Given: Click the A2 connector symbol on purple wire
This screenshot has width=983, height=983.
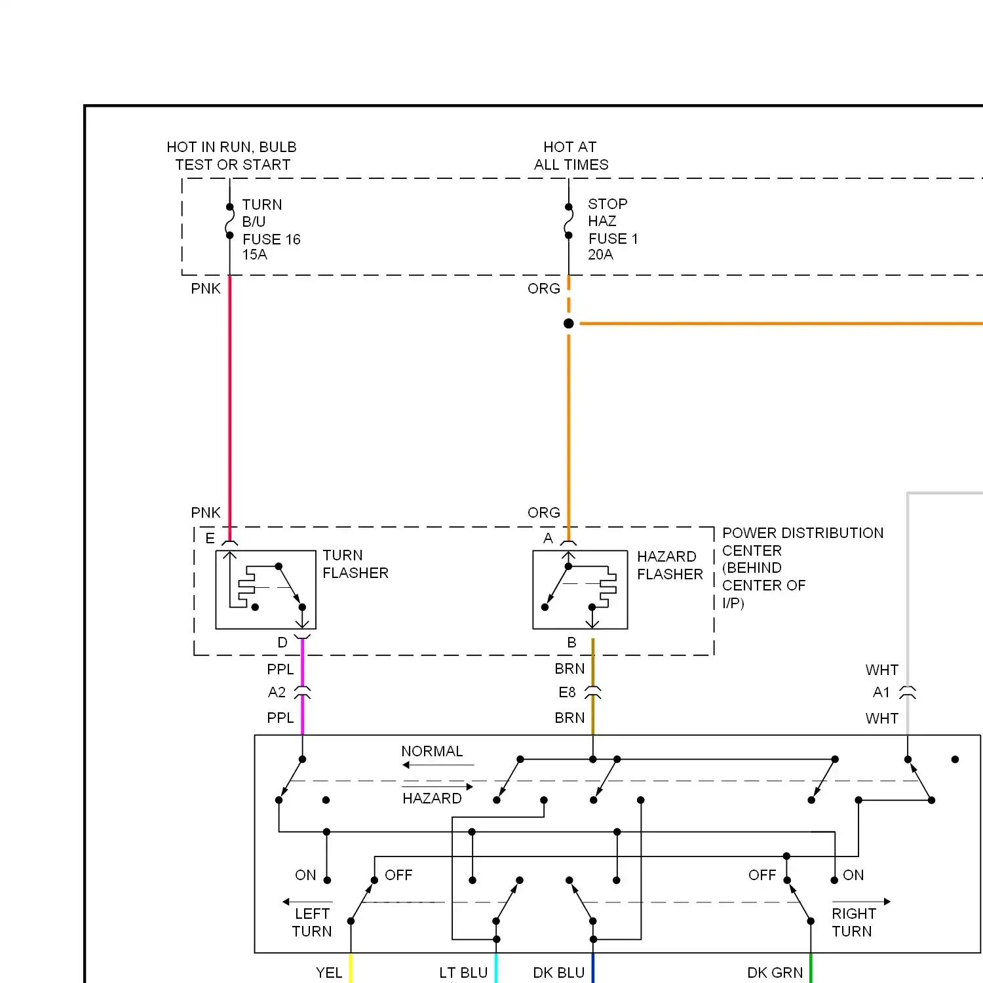Looking at the screenshot, I should click(302, 692).
